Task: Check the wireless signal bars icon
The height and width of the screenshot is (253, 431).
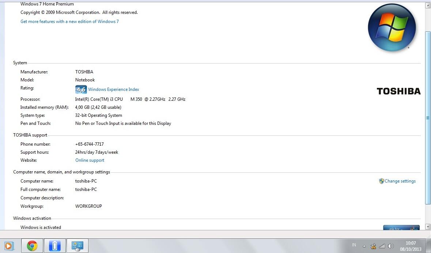Action: click(x=382, y=246)
